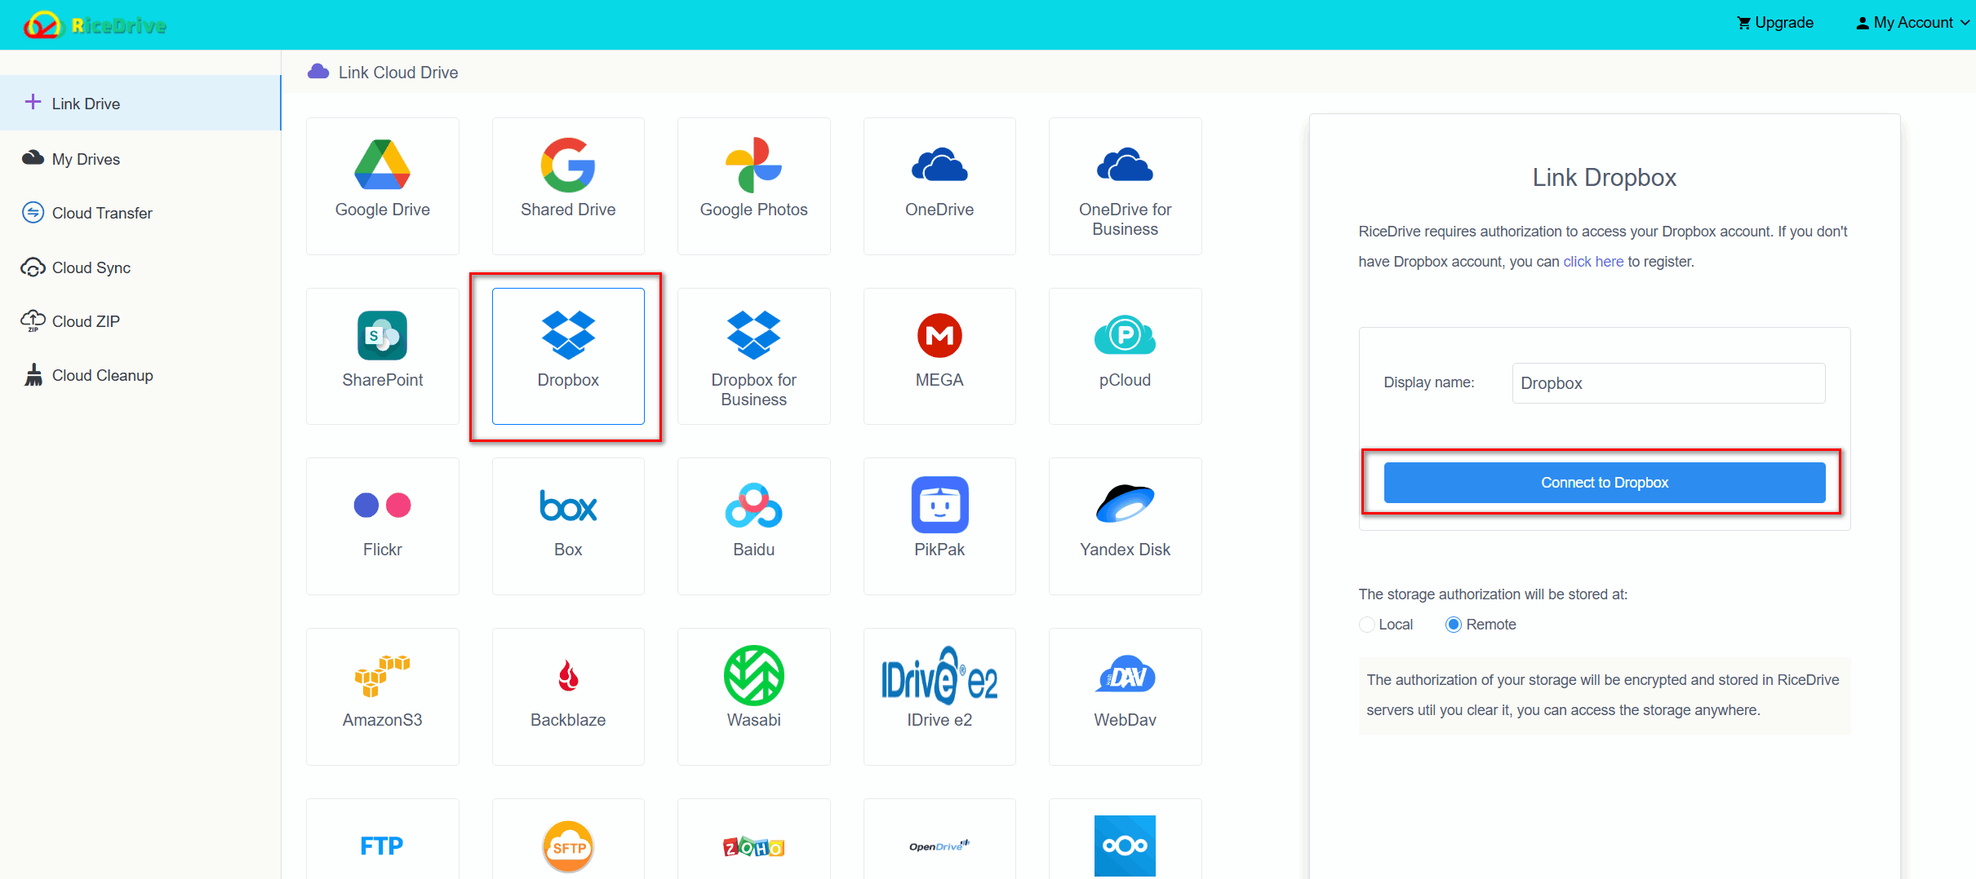Select the Nextcloud blue logo tile
1976x879 pixels.
[x=1125, y=840]
